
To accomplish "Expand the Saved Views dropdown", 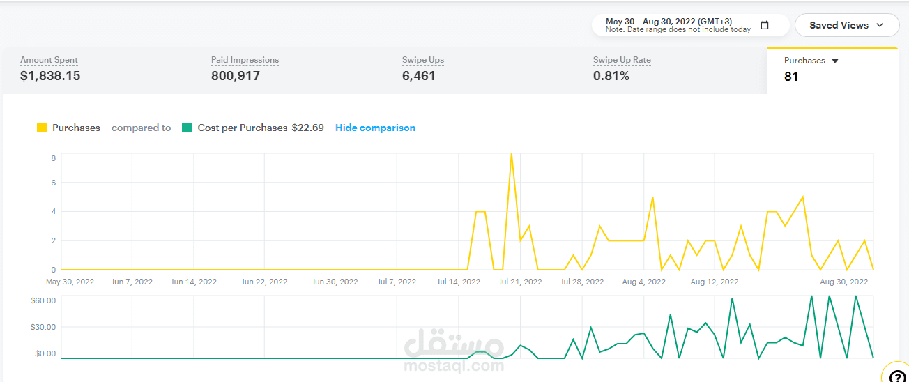I will click(x=847, y=25).
